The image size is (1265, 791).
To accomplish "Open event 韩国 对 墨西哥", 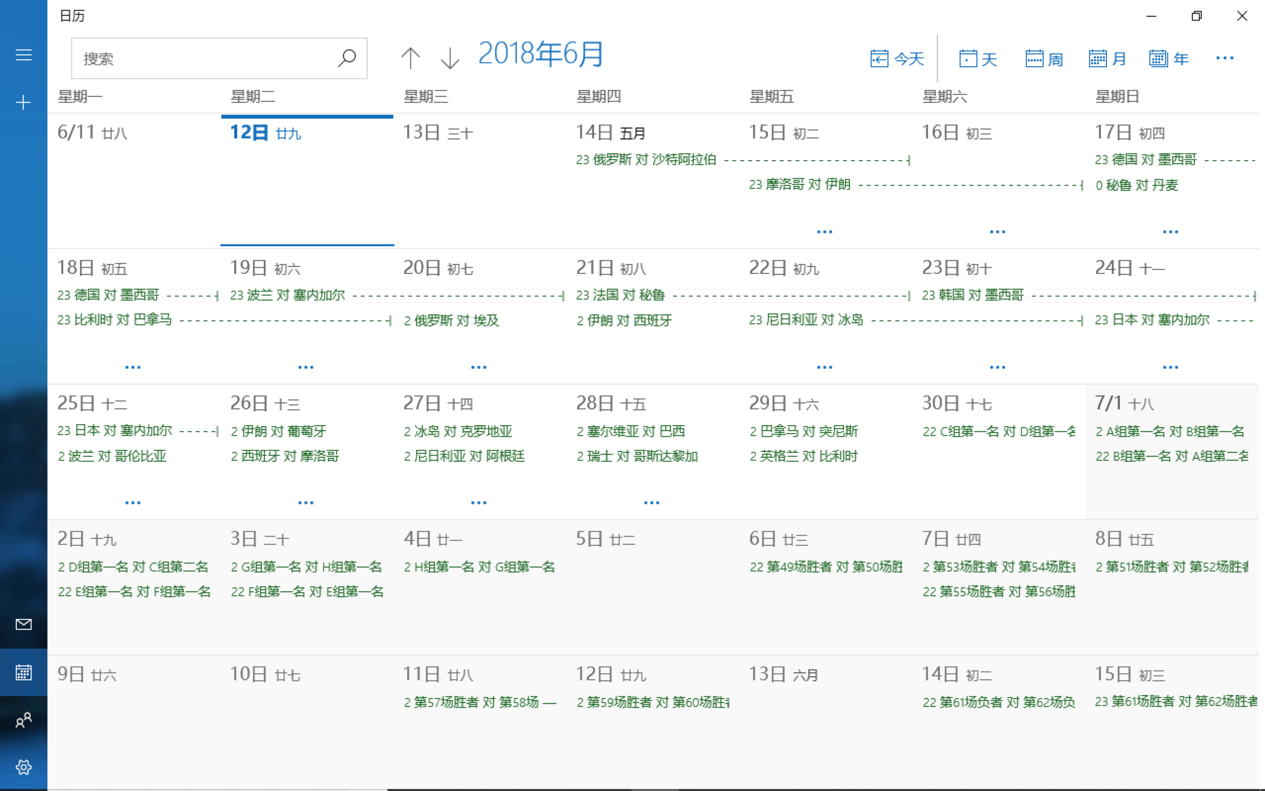I will (1088, 295).
